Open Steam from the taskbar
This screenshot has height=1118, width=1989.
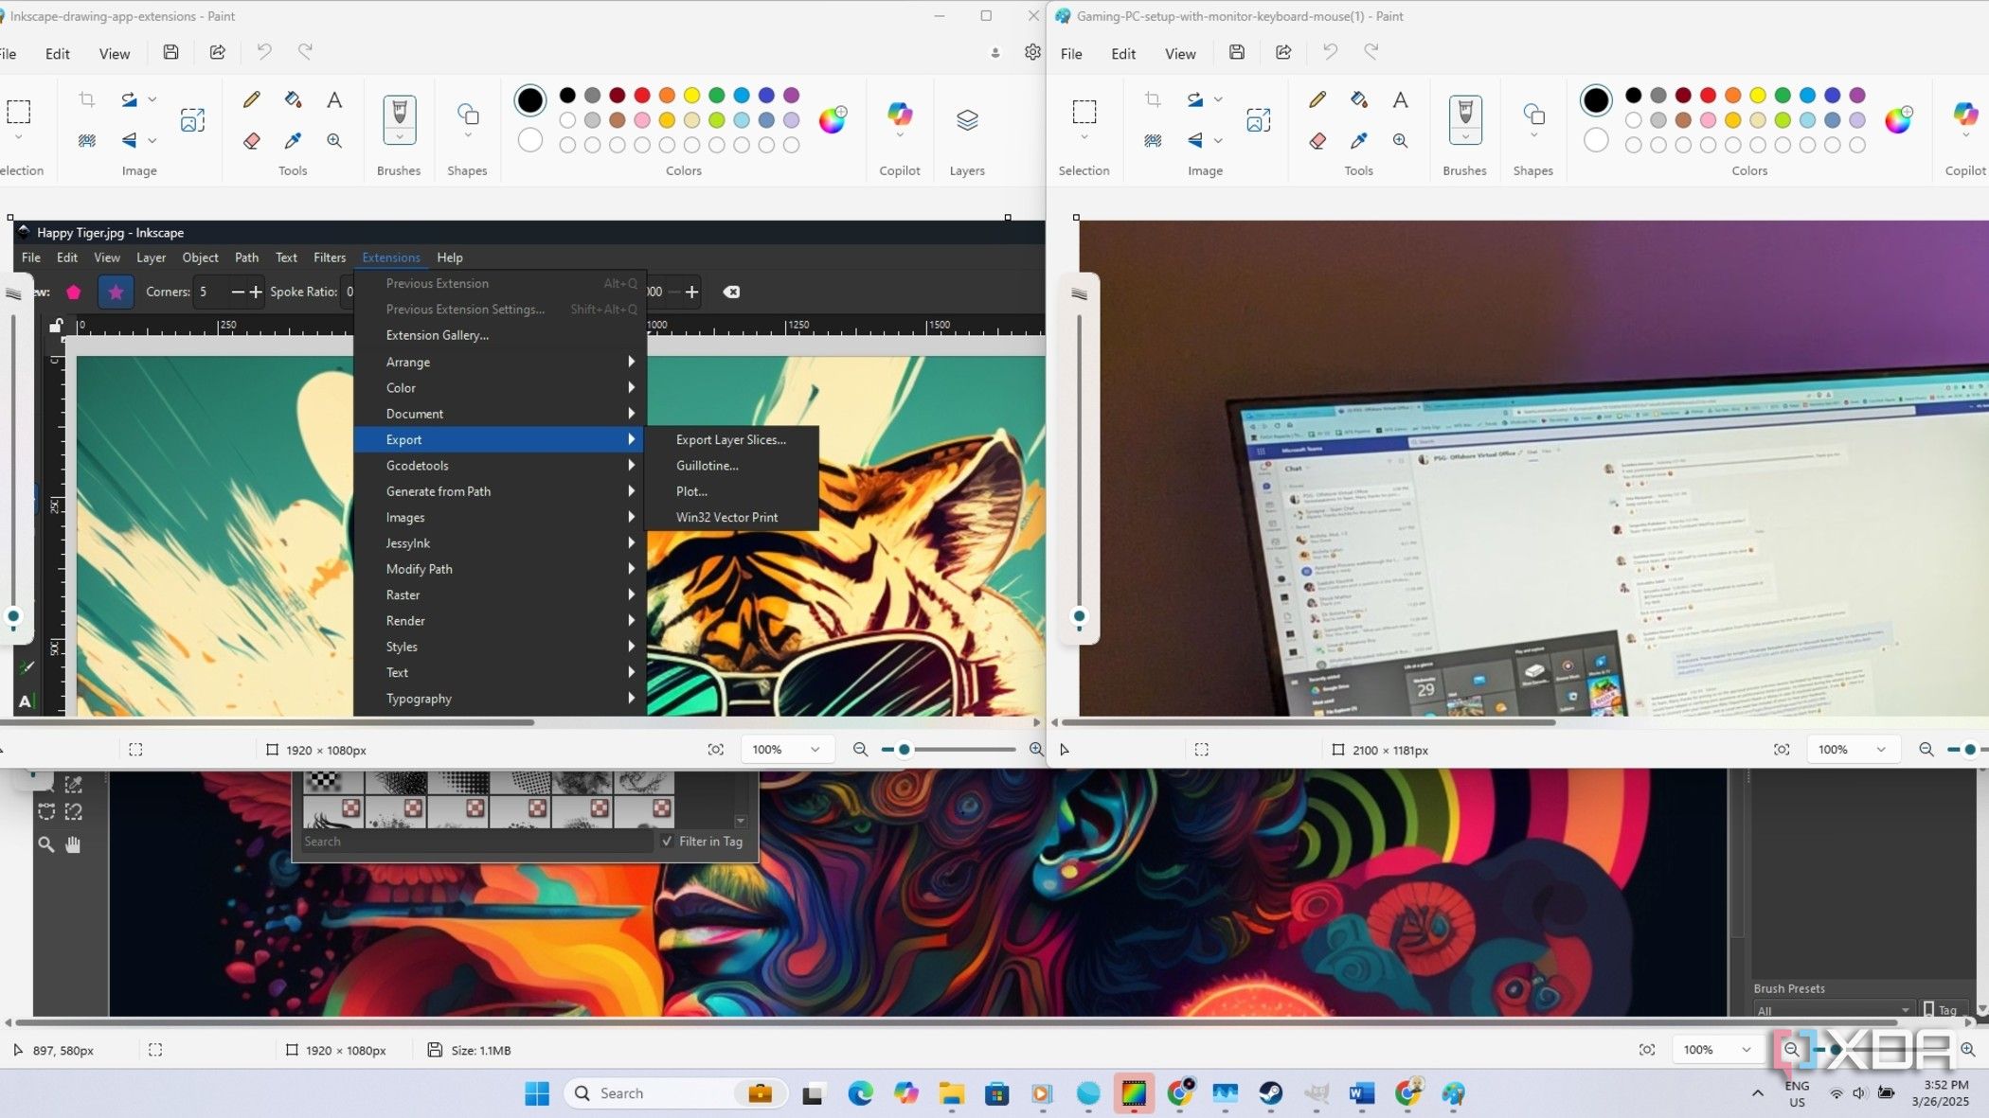(x=1270, y=1094)
